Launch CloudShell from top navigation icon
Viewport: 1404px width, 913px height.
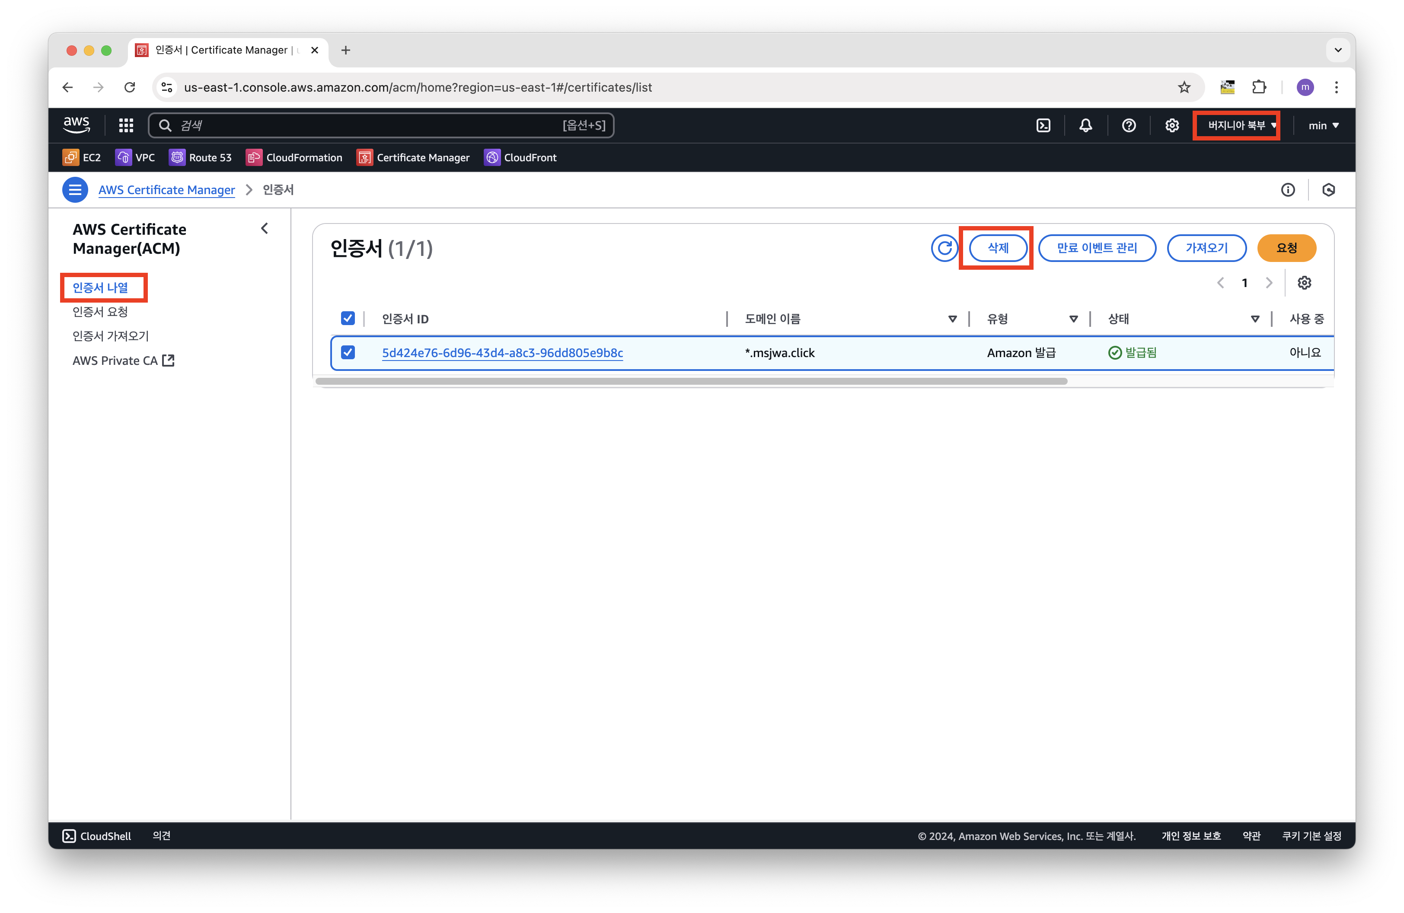pos(1043,125)
